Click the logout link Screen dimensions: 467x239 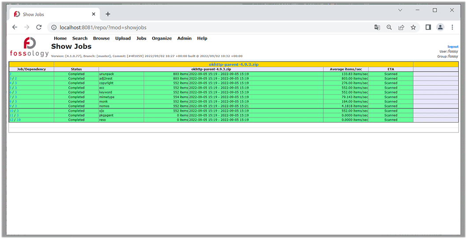[453, 47]
